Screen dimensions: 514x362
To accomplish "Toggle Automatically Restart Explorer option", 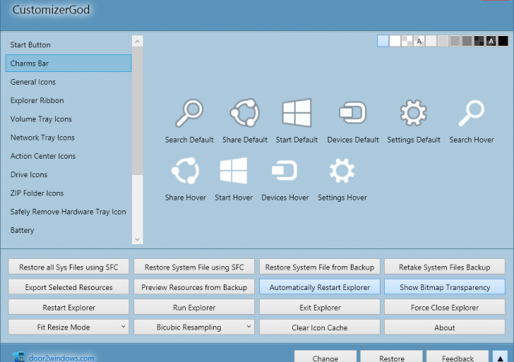I will [320, 287].
